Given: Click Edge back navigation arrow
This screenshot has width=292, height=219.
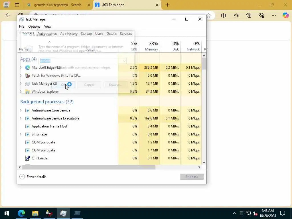Looking at the screenshot, I should click(8, 15).
